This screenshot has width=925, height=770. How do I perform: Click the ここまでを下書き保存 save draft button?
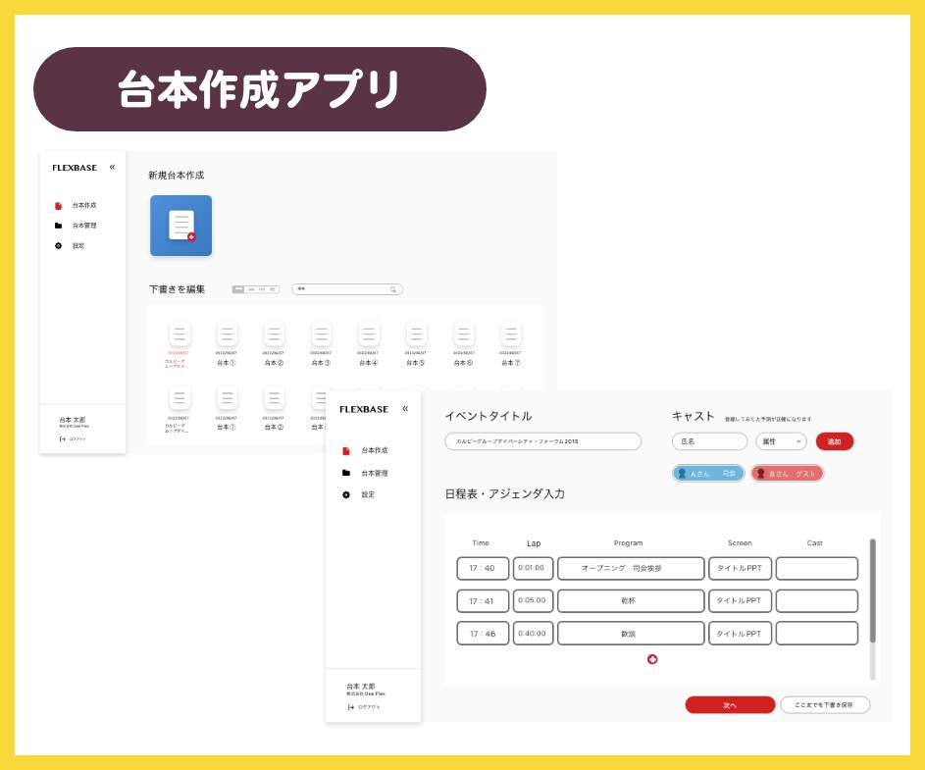[825, 704]
